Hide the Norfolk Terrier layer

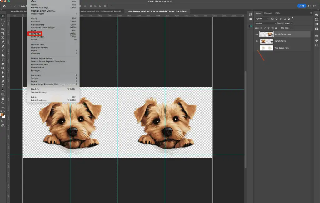(257, 41)
